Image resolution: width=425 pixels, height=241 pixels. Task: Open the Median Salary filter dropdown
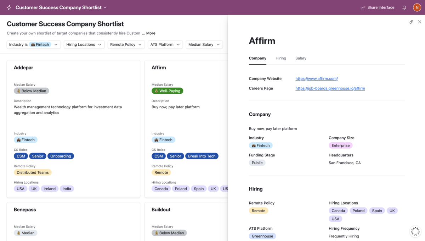pyautogui.click(x=204, y=45)
